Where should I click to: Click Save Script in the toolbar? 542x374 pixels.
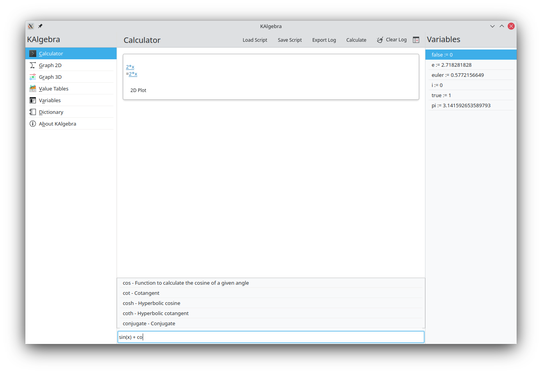pyautogui.click(x=290, y=40)
